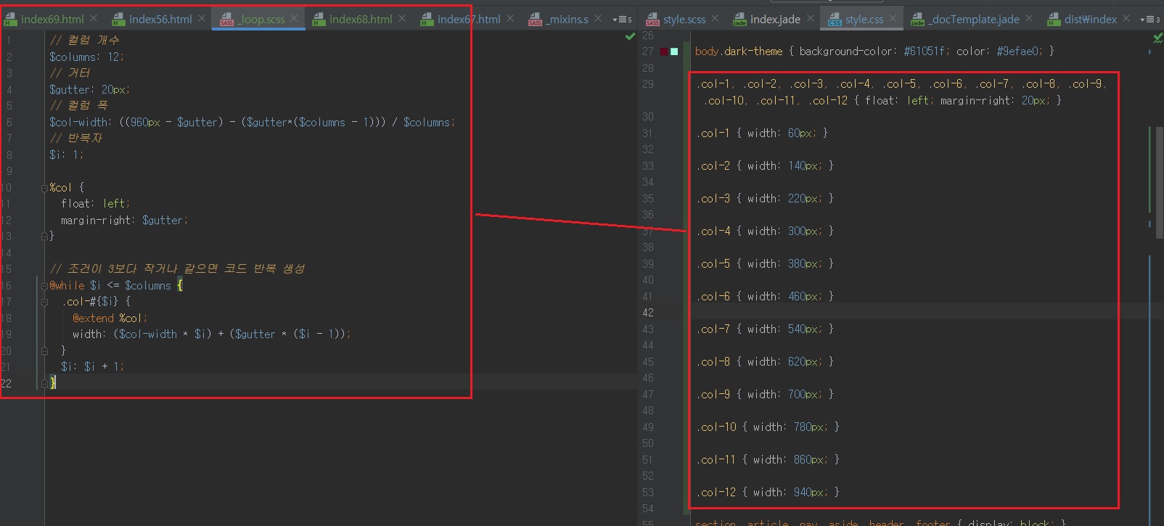Switch to the style.scss tab
The height and width of the screenshot is (526, 1164).
tap(684, 19)
